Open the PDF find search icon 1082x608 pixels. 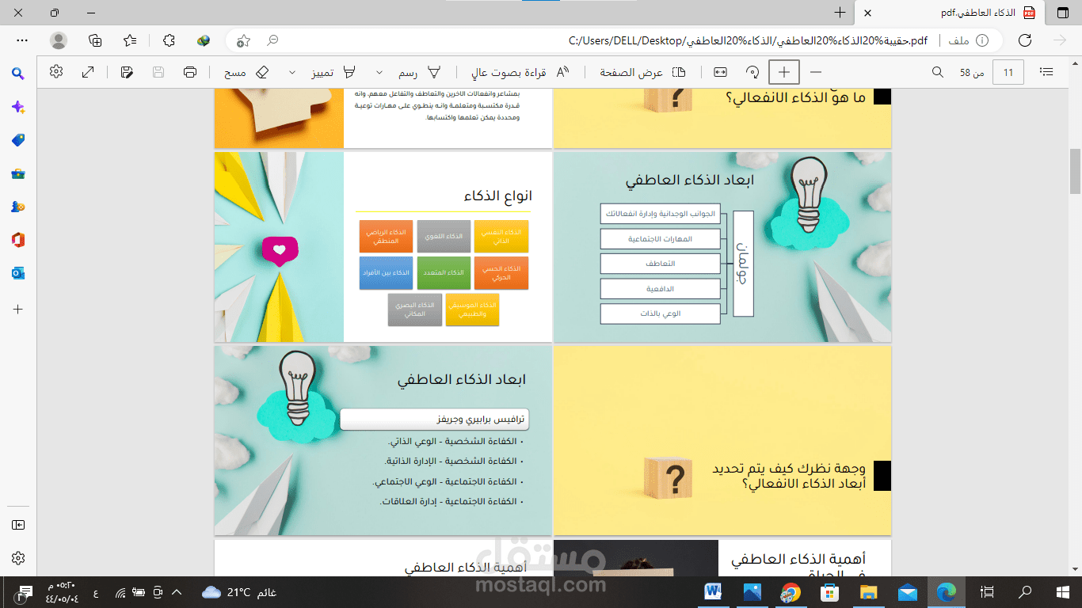938,72
